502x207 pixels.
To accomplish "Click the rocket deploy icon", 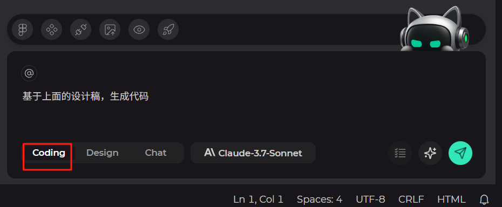I will pos(168,30).
